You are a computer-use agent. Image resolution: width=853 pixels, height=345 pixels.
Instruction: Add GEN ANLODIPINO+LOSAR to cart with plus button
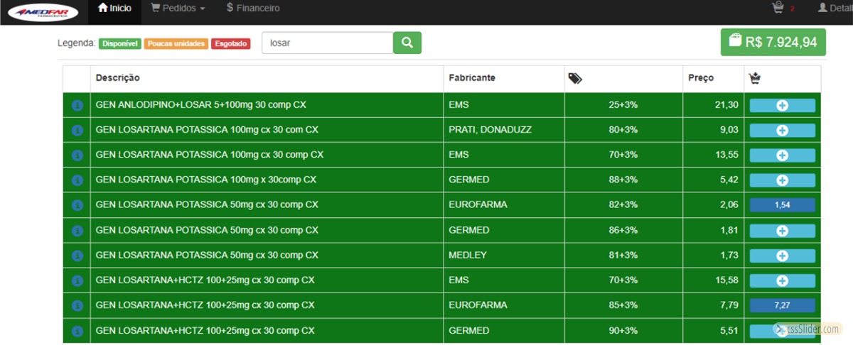pos(782,105)
